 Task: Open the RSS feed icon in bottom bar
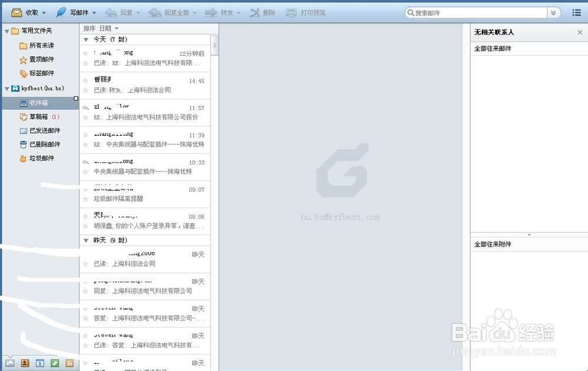pyautogui.click(x=69, y=363)
